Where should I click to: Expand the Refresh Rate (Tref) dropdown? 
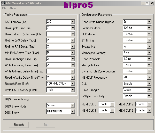[x=73, y=84]
